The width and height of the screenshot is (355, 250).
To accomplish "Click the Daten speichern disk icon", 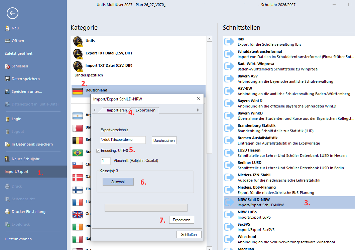I will pyautogui.click(x=7, y=79).
